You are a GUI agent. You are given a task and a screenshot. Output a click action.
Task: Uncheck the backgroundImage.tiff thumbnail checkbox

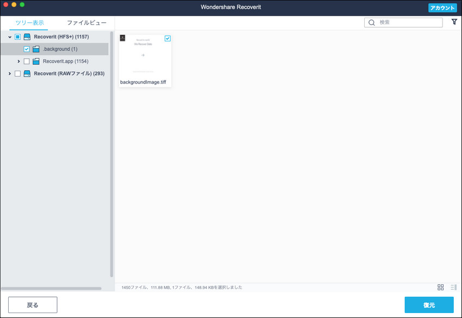click(167, 38)
